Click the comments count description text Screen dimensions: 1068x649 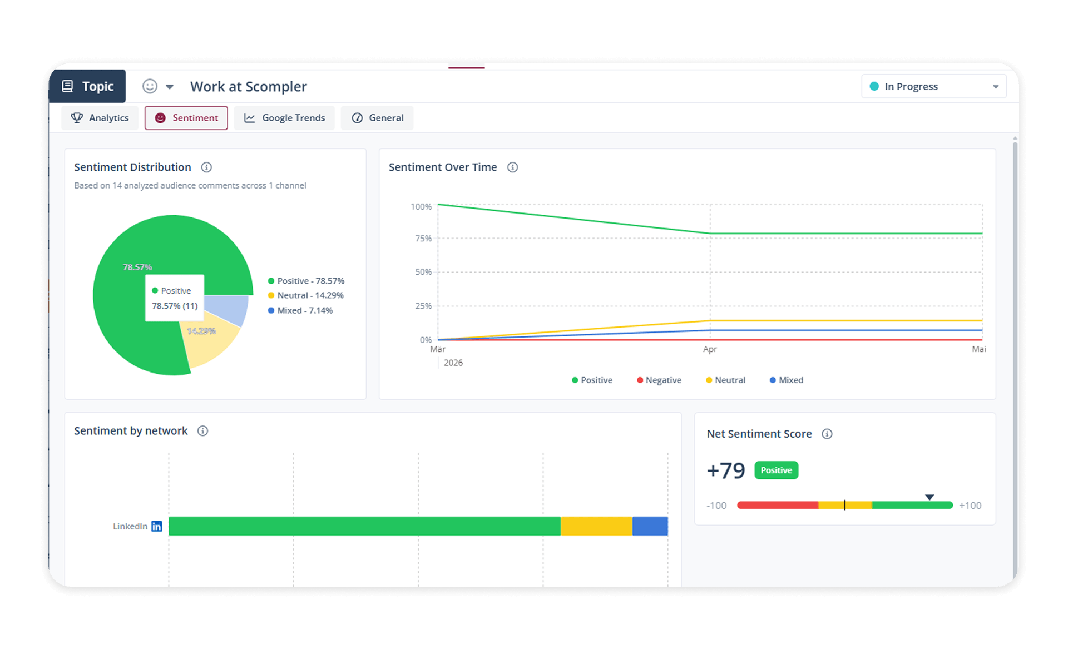tap(190, 186)
